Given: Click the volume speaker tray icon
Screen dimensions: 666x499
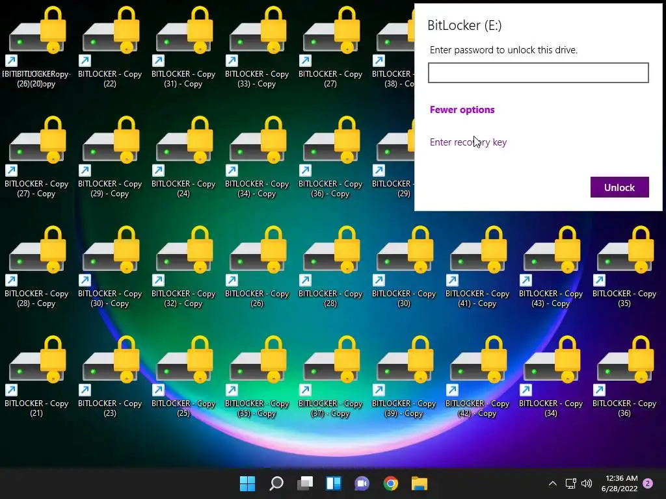Looking at the screenshot, I should [x=587, y=483].
